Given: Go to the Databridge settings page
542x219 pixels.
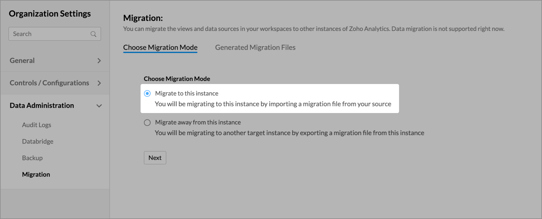Looking at the screenshot, I should [x=38, y=141].
